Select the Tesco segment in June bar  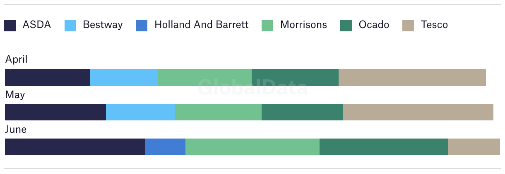point(474,147)
